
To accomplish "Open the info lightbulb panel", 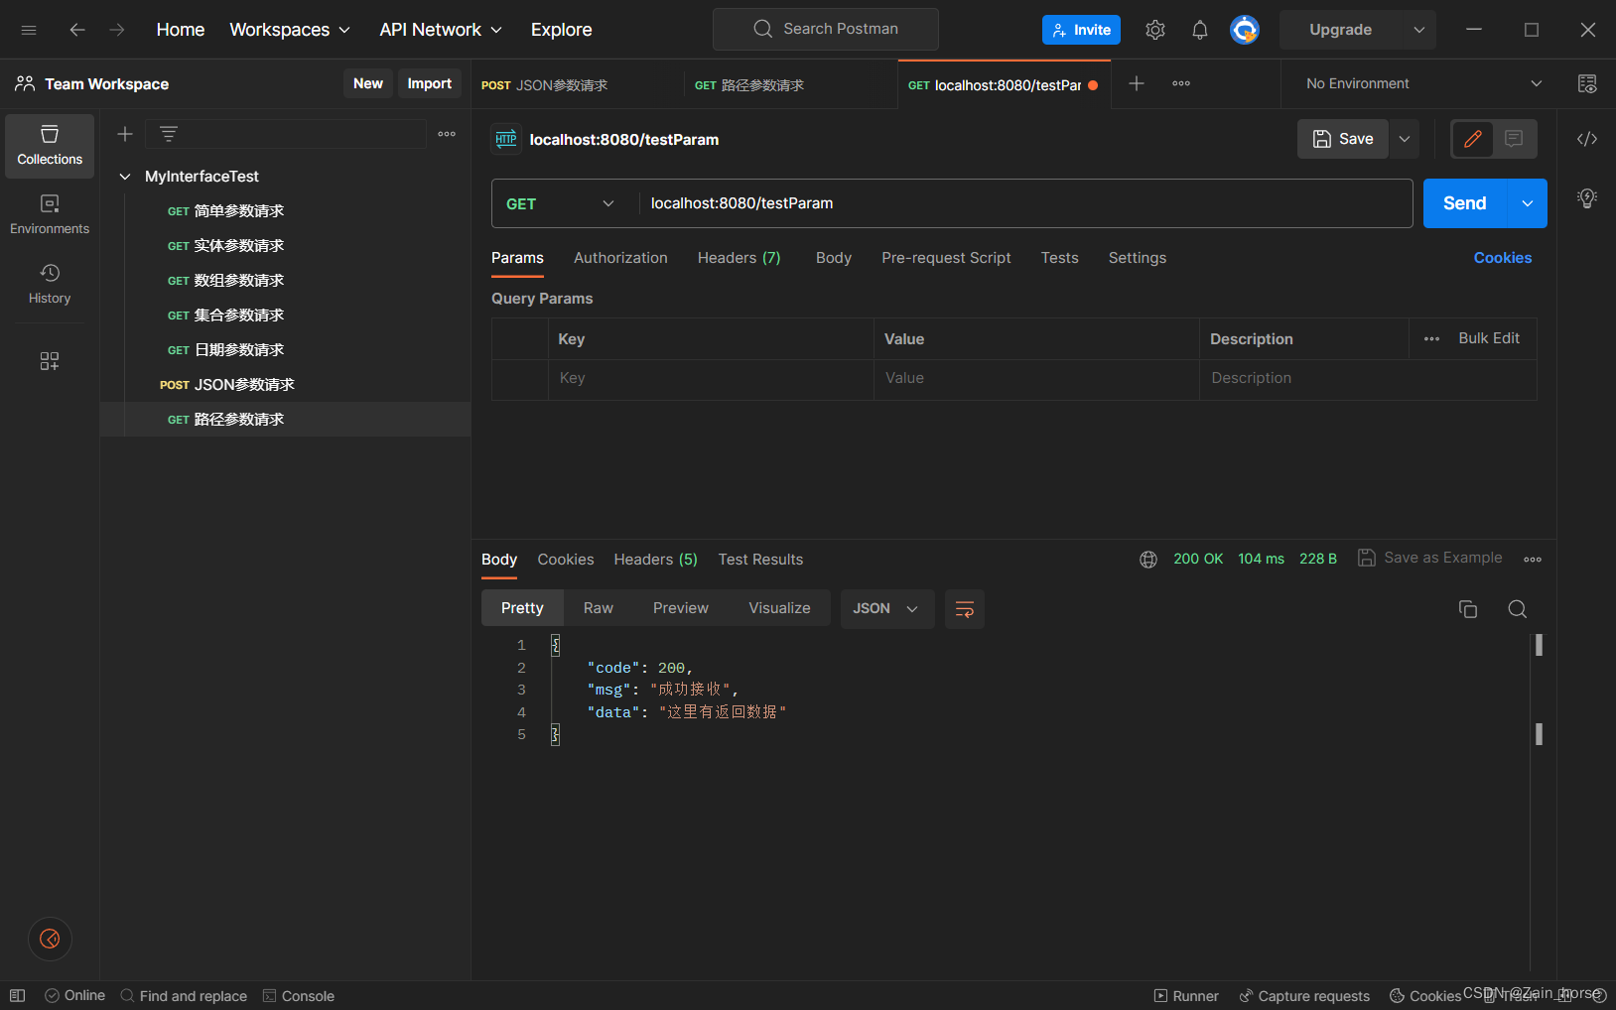I will 1587,198.
